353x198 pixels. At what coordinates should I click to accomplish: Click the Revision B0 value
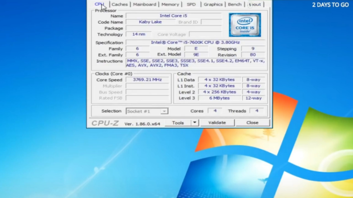click(x=253, y=55)
